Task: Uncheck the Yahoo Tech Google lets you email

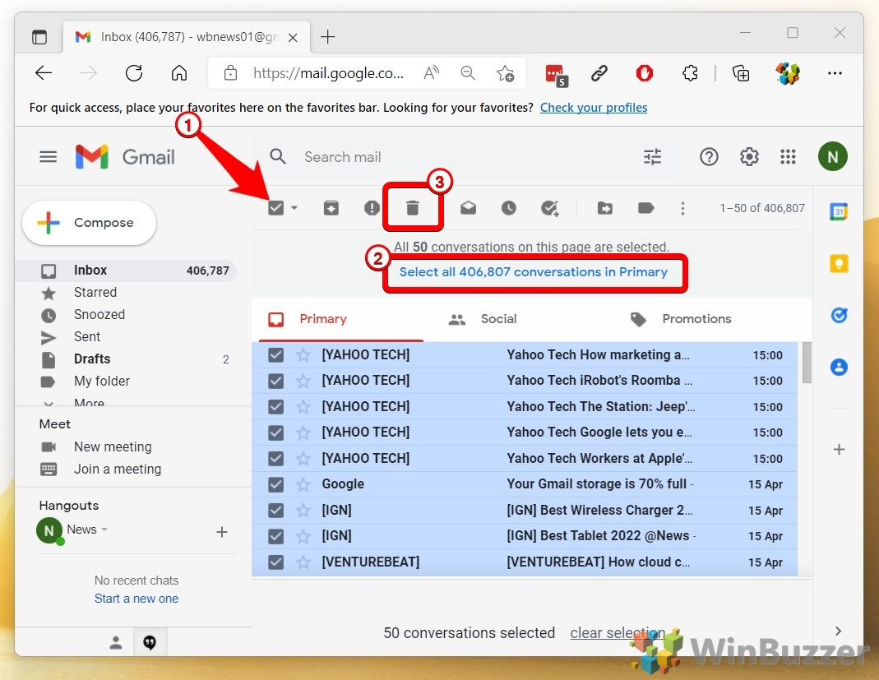Action: tap(275, 433)
